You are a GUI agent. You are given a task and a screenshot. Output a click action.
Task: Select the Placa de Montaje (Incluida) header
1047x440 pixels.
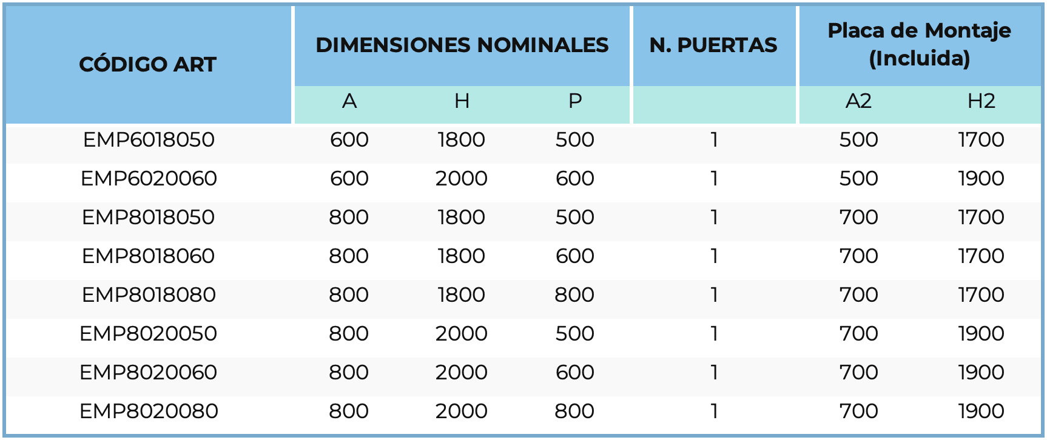pyautogui.click(x=919, y=44)
